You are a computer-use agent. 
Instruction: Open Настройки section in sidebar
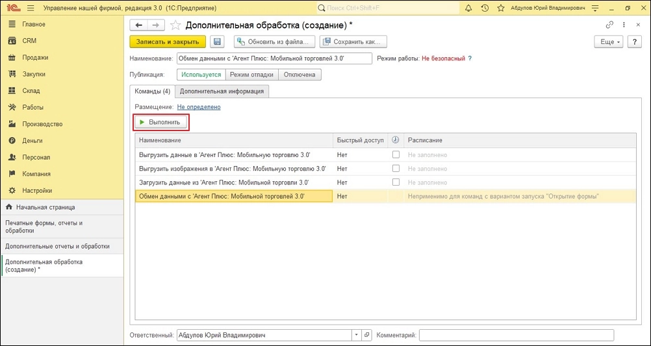tap(62, 190)
